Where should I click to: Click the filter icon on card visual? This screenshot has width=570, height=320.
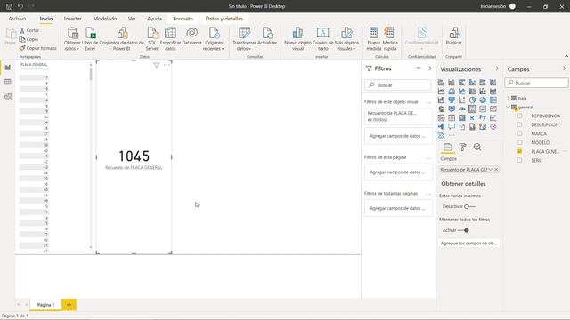coord(157,65)
